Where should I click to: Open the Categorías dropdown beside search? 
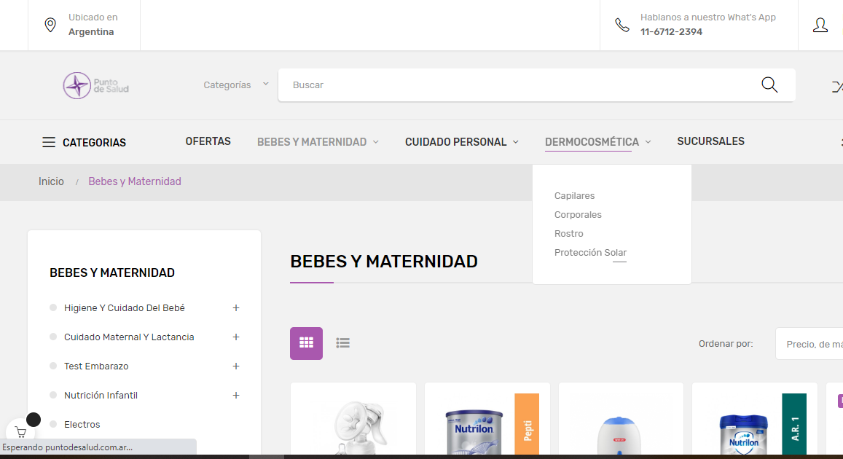[x=236, y=85]
